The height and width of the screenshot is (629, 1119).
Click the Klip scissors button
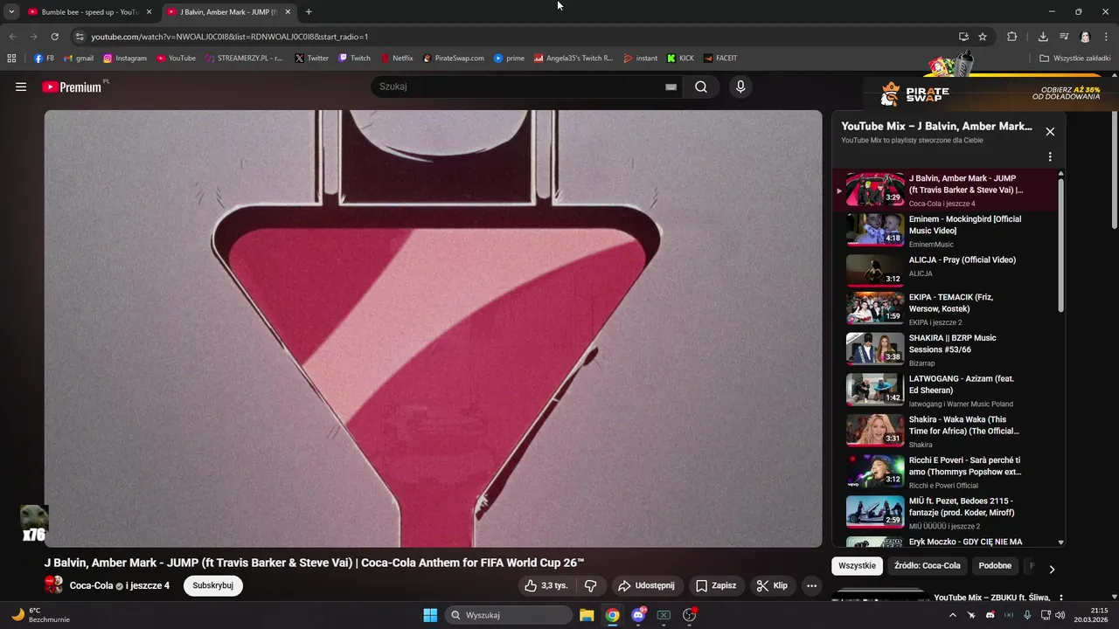(x=772, y=585)
